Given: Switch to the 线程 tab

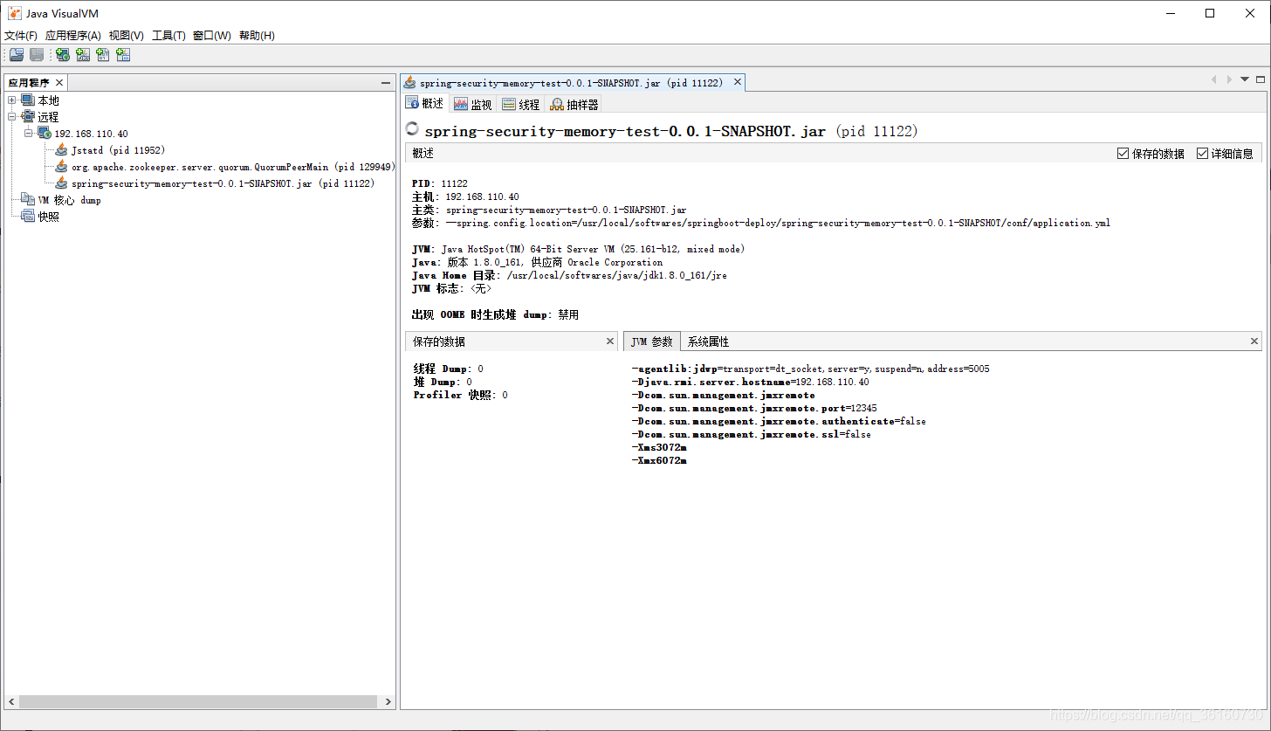Looking at the screenshot, I should click(x=521, y=105).
